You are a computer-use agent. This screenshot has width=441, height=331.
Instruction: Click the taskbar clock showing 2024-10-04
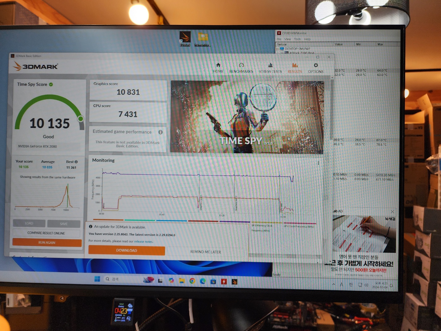click(380, 285)
